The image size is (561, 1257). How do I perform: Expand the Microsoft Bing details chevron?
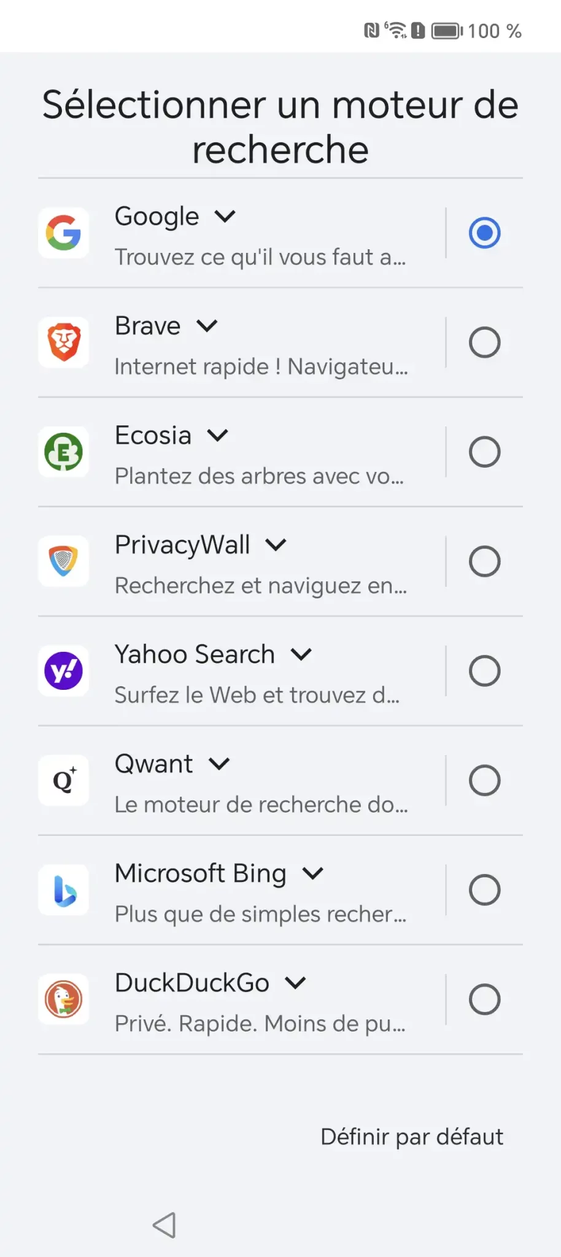tap(313, 873)
